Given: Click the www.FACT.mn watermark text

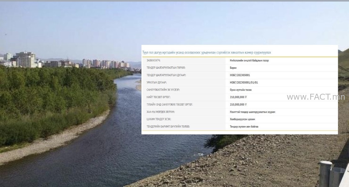Looking at the screenshot, I should (315, 97).
